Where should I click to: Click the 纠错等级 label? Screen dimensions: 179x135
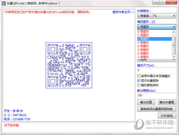144,11
